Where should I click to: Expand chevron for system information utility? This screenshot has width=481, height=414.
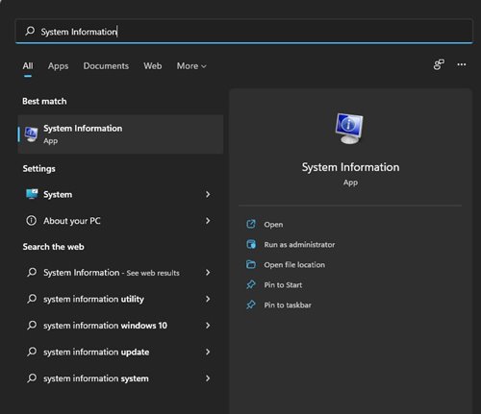(208, 299)
